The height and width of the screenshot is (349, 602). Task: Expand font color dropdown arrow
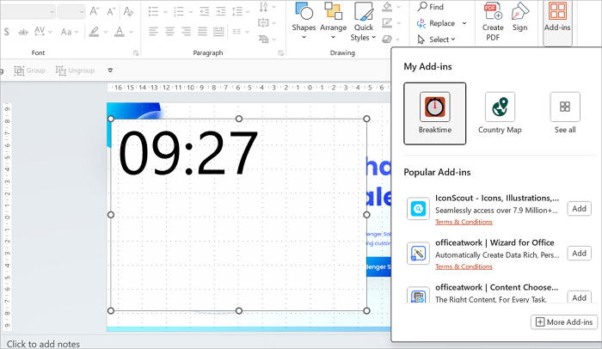[x=132, y=33]
